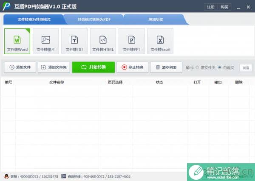Minimize the PDF converter window
The width and height of the screenshot is (255, 181).
238,7
